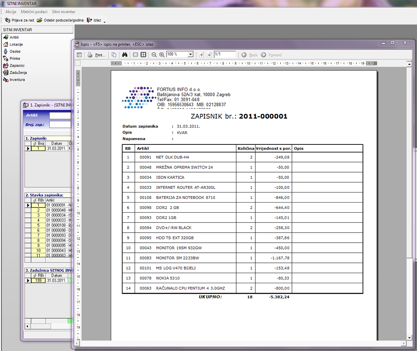Click the printer icon in preview toolbar

pyautogui.click(x=90, y=55)
